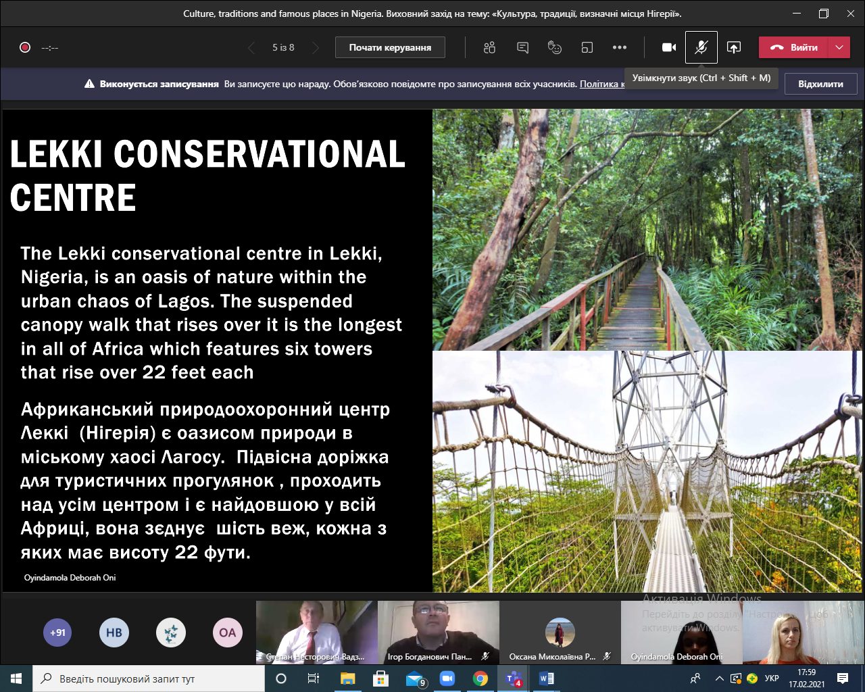Open the three-dots more actions menu
This screenshot has height=692, width=865.
[x=620, y=47]
